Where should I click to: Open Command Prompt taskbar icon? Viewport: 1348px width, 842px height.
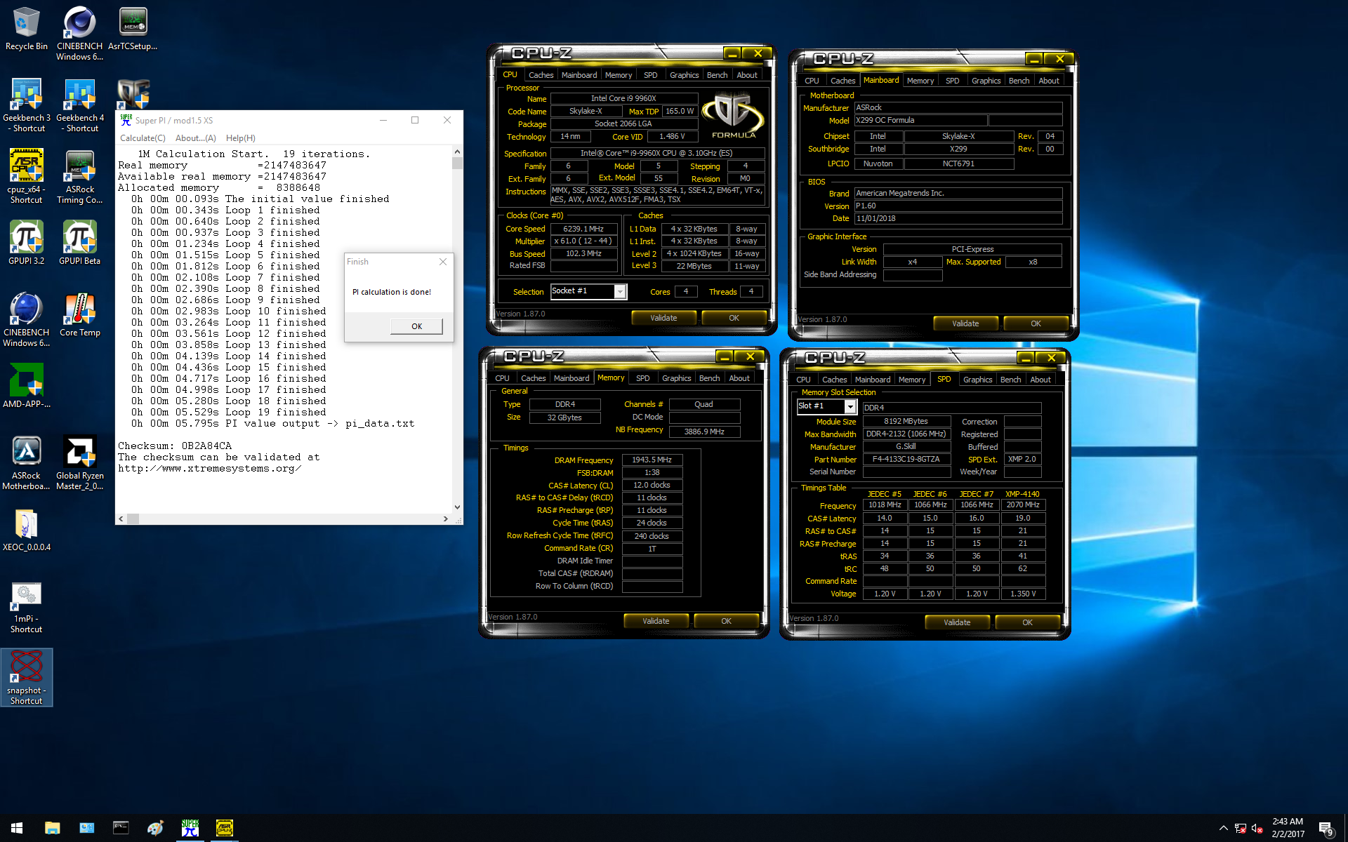121,828
